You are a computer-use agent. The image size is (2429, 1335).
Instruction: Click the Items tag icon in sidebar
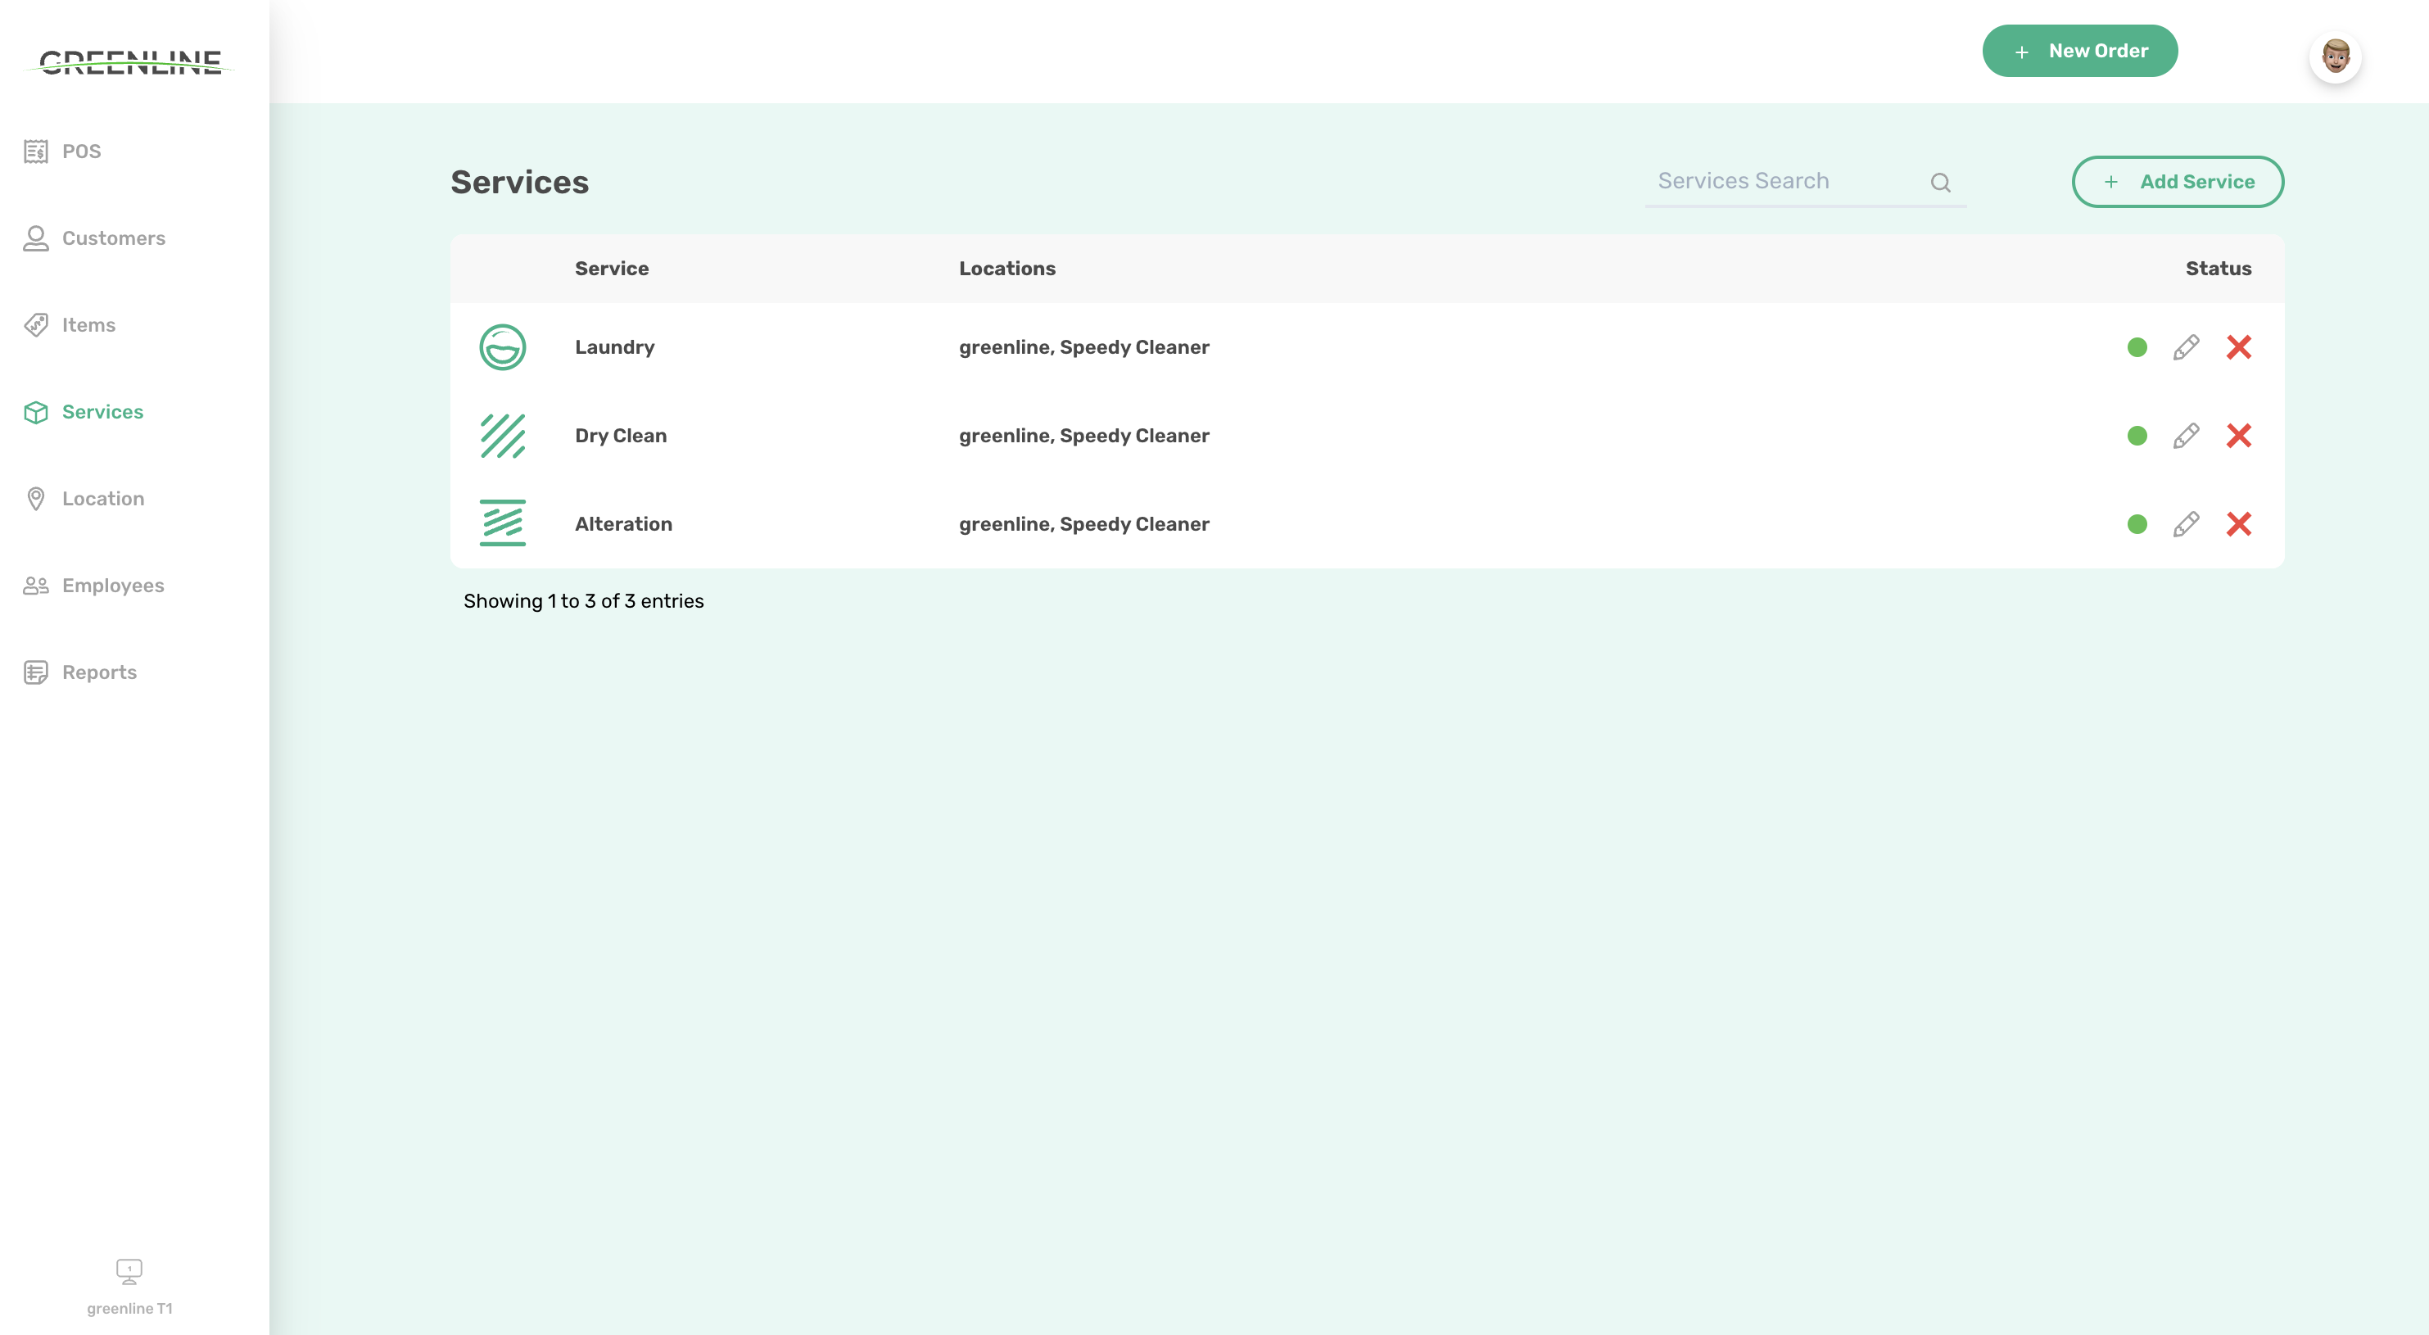36,324
